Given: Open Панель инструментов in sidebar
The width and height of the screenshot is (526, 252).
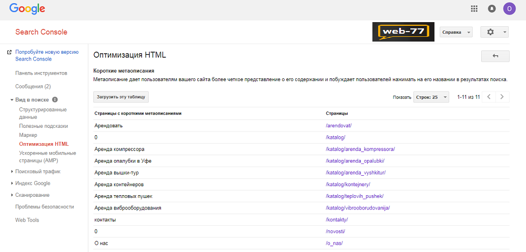Looking at the screenshot, I should point(41,73).
